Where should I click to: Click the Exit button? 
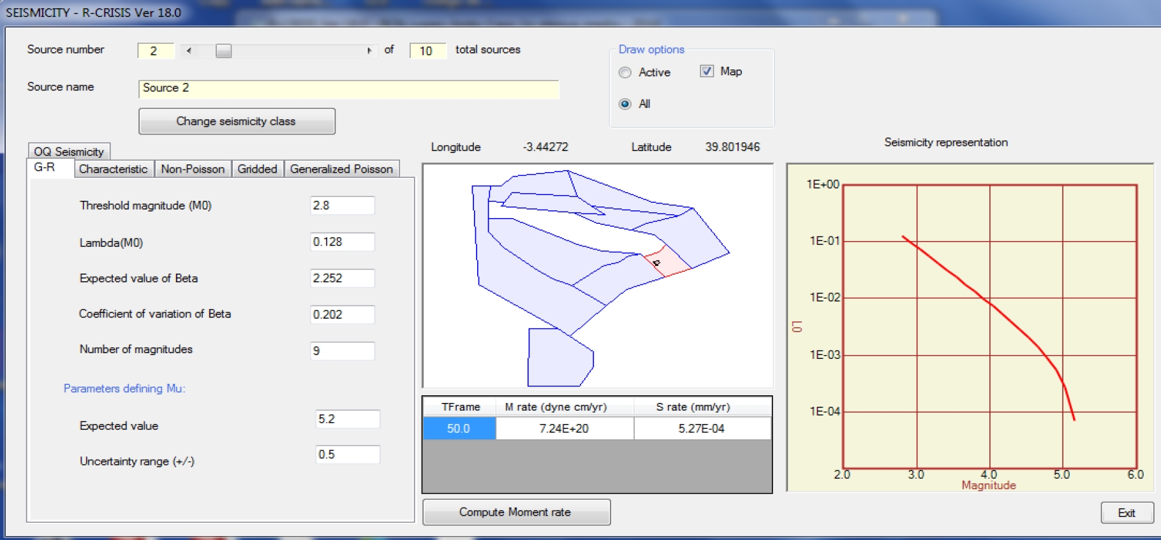pos(1127,513)
